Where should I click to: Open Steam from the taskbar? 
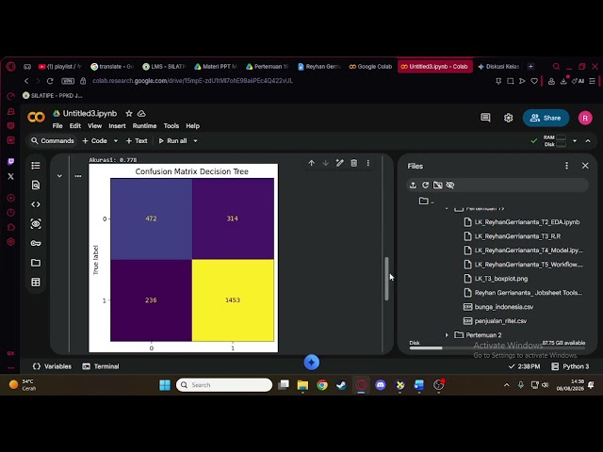(x=341, y=385)
